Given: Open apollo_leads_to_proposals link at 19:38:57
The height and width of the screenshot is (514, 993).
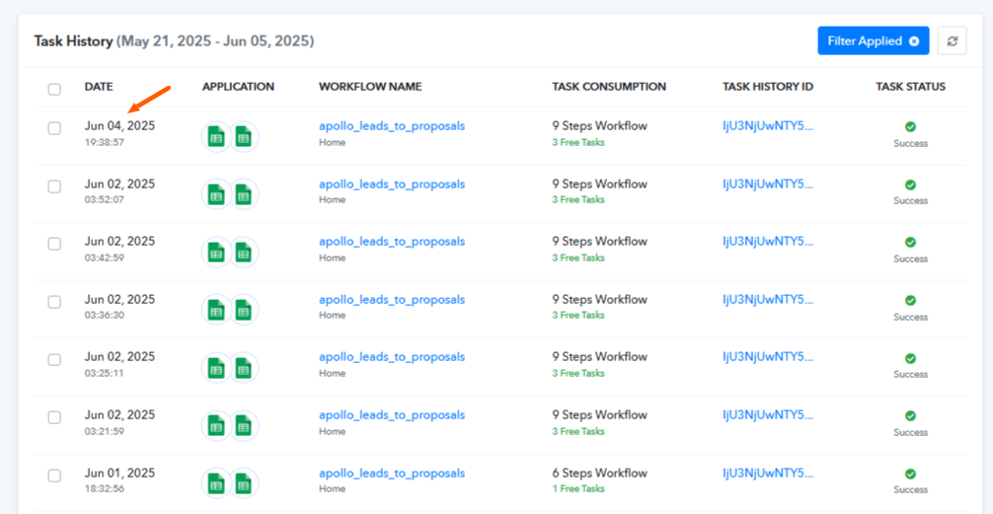Looking at the screenshot, I should click(x=392, y=126).
